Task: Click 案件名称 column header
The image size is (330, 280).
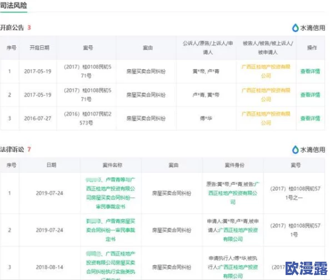Action: pyautogui.click(x=112, y=165)
